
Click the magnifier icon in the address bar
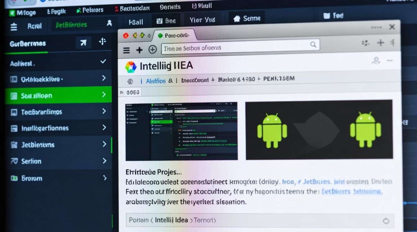click(313, 45)
